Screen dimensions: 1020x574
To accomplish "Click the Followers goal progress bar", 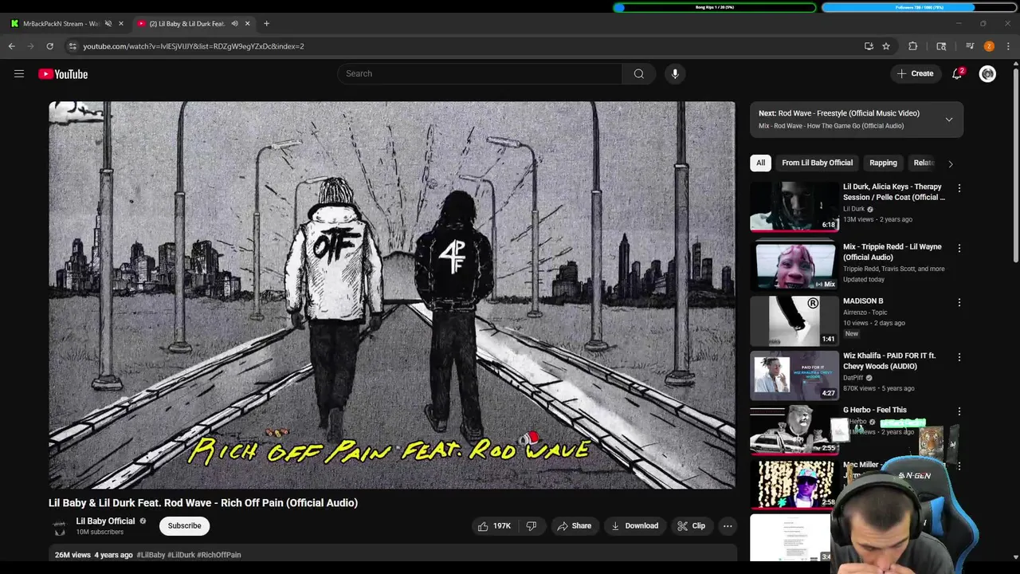I will pos(920,7).
